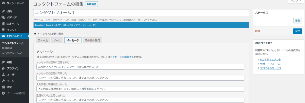Switch to その他の設定 tab
This screenshot has width=305, height=103.
[93, 40]
